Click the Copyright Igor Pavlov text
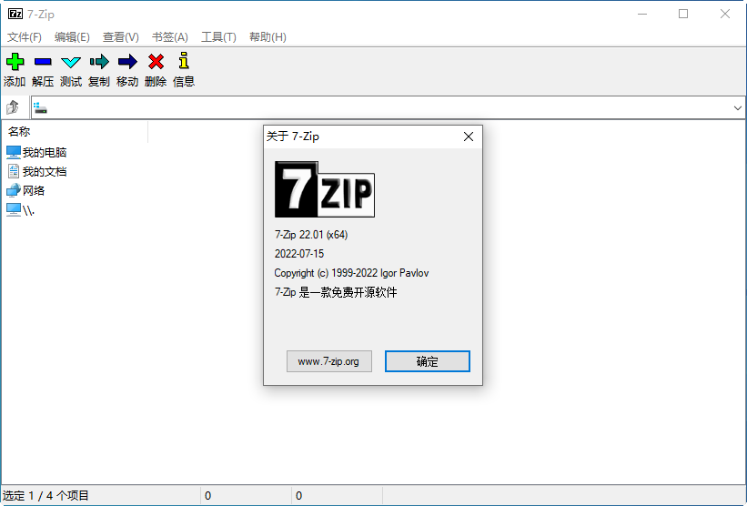The image size is (747, 506). (351, 273)
